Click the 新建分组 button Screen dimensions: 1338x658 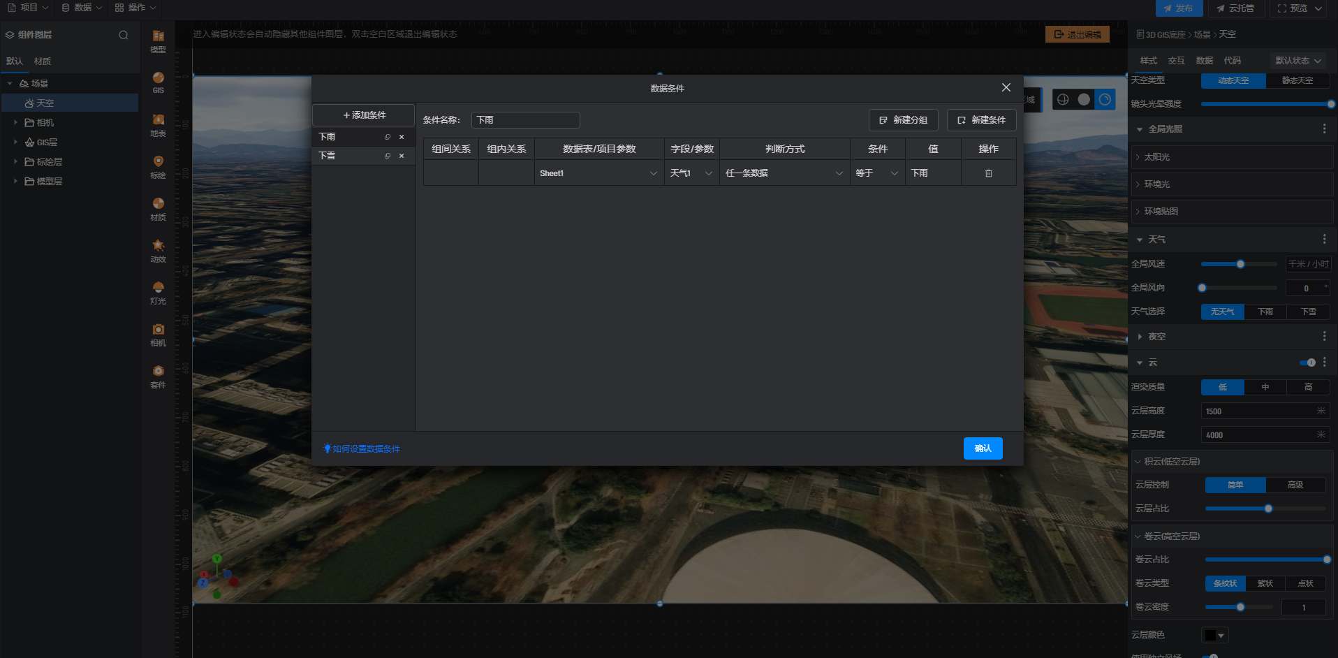pyautogui.click(x=903, y=120)
